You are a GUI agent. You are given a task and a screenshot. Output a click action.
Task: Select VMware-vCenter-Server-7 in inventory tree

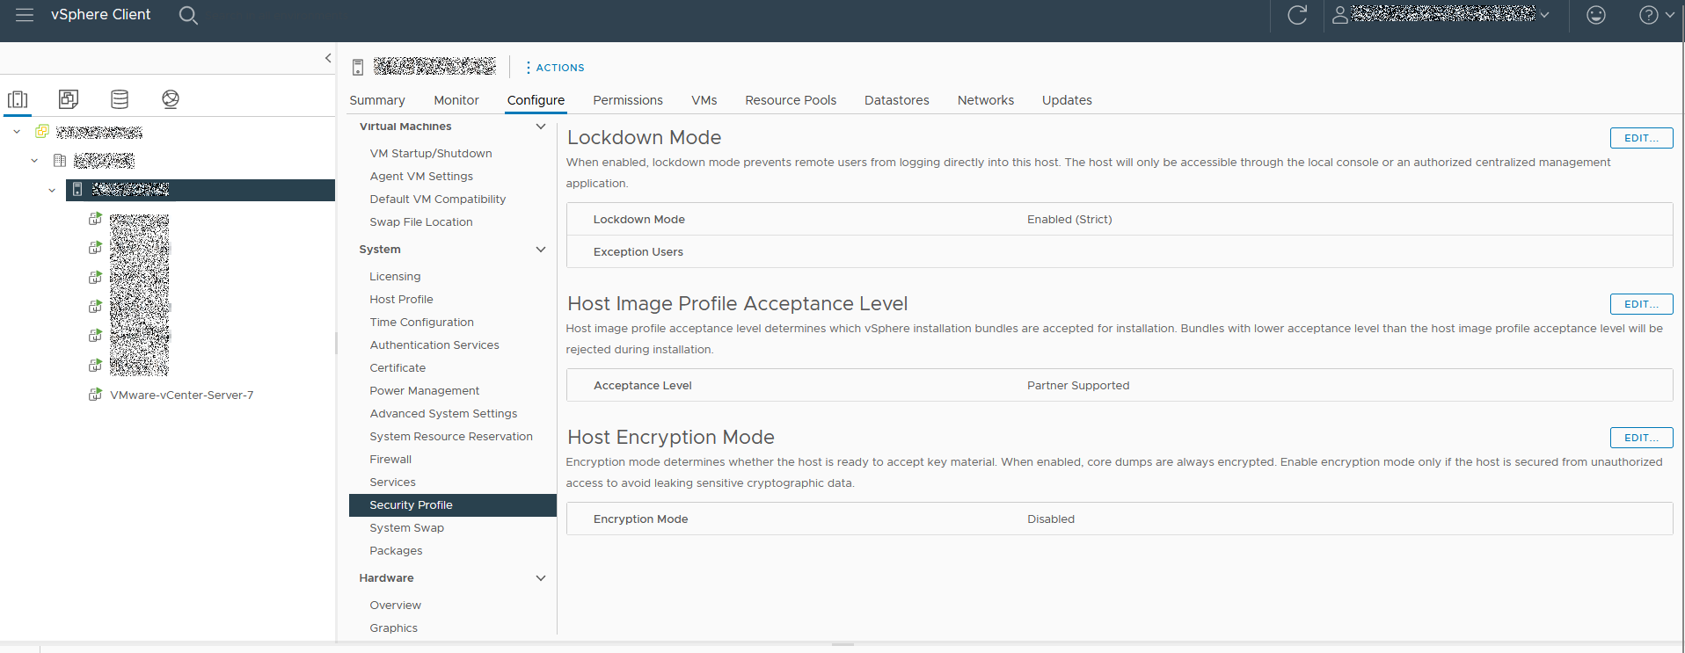[181, 395]
